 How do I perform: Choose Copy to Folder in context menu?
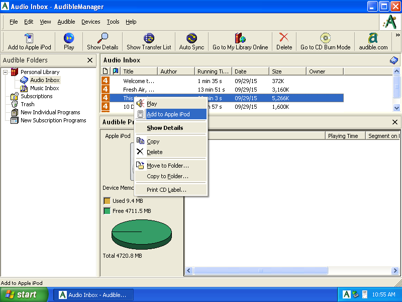pos(171,176)
